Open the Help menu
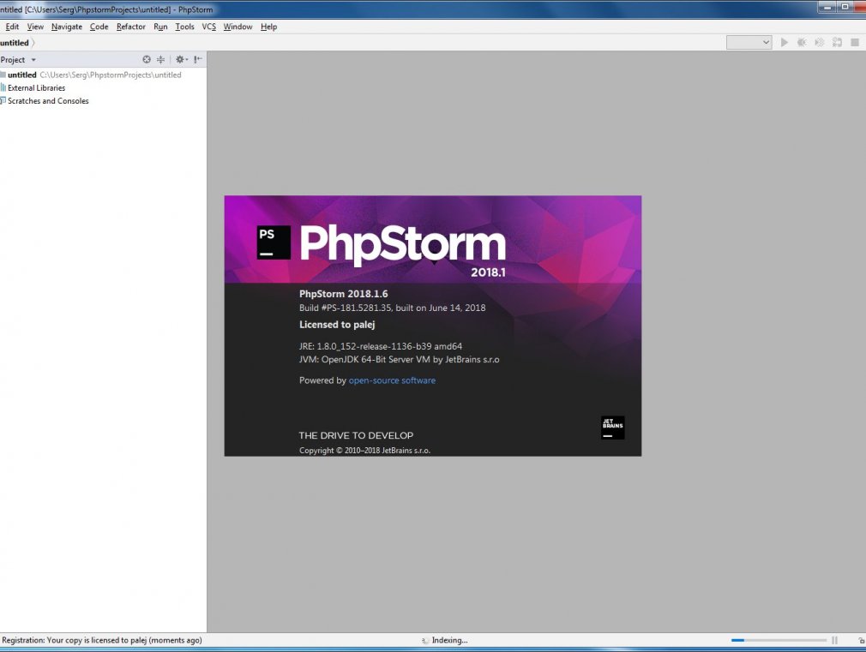This screenshot has width=866, height=652. [269, 27]
